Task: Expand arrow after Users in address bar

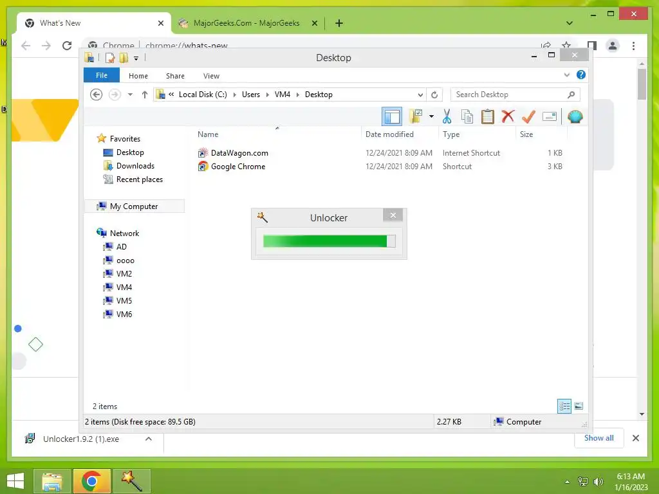Action: [x=267, y=95]
